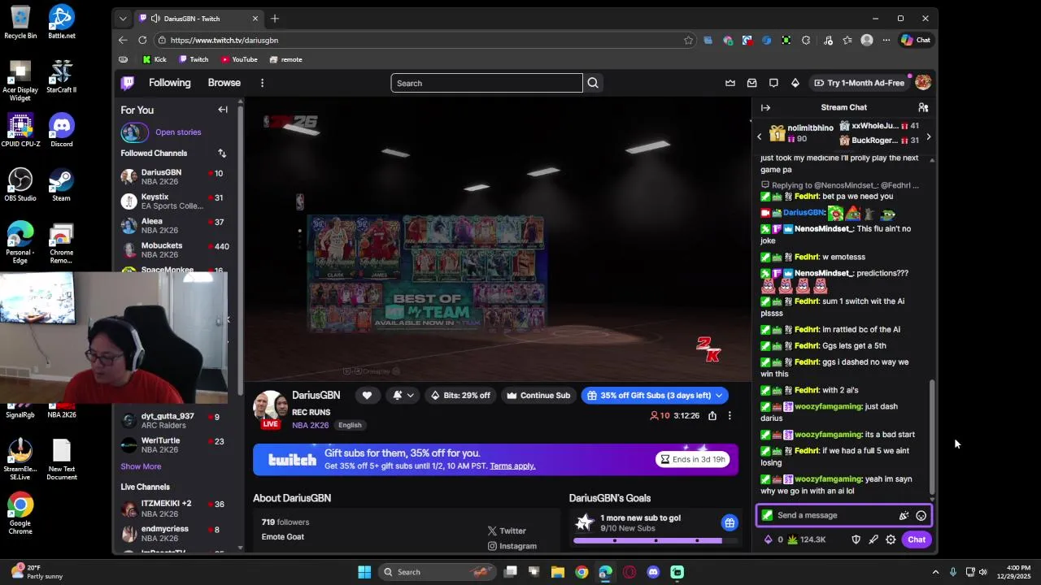Open the Browse tab
Viewport: 1041px width, 585px height.
pyautogui.click(x=224, y=83)
